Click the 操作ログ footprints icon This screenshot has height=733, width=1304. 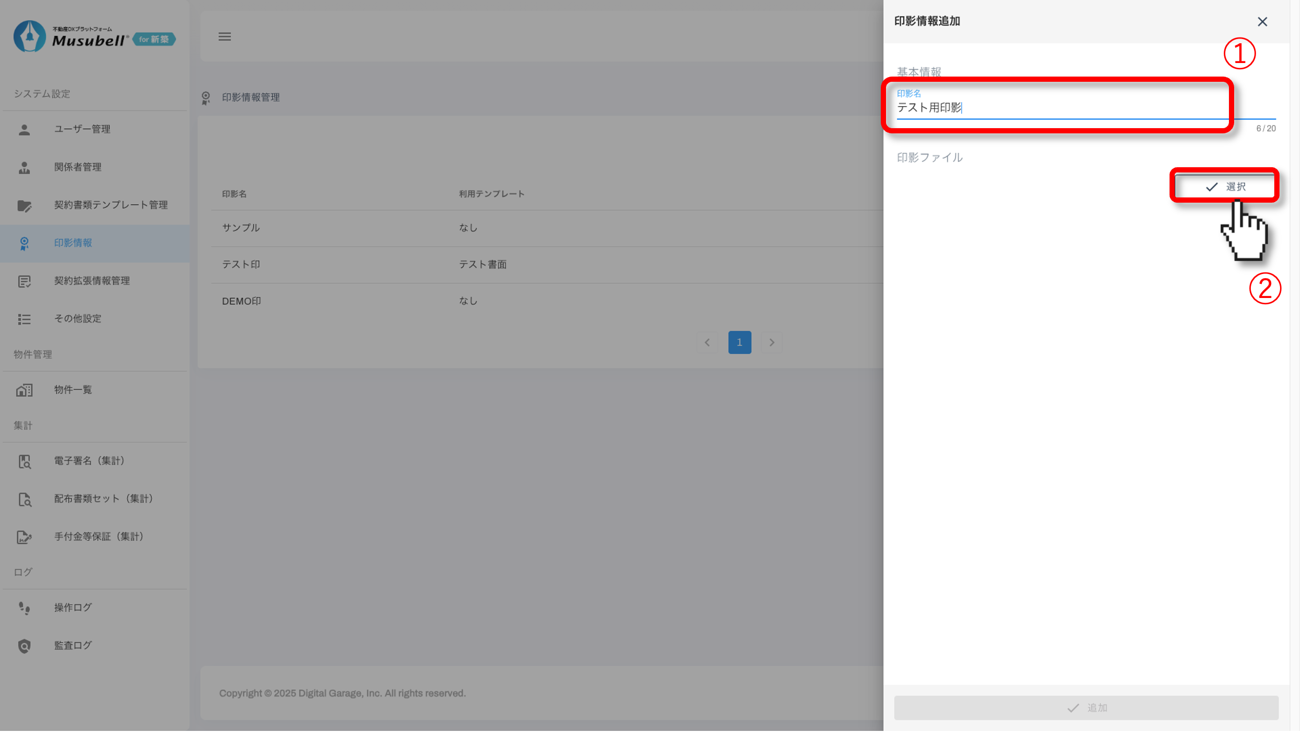[x=24, y=608]
